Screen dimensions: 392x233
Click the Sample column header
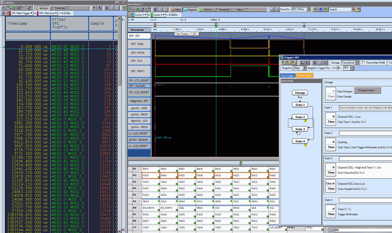point(101,23)
